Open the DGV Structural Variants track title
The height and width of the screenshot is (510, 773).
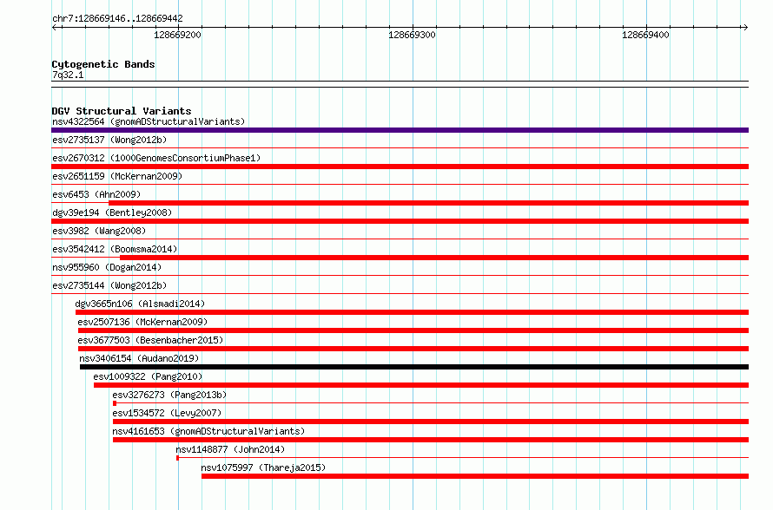click(122, 111)
